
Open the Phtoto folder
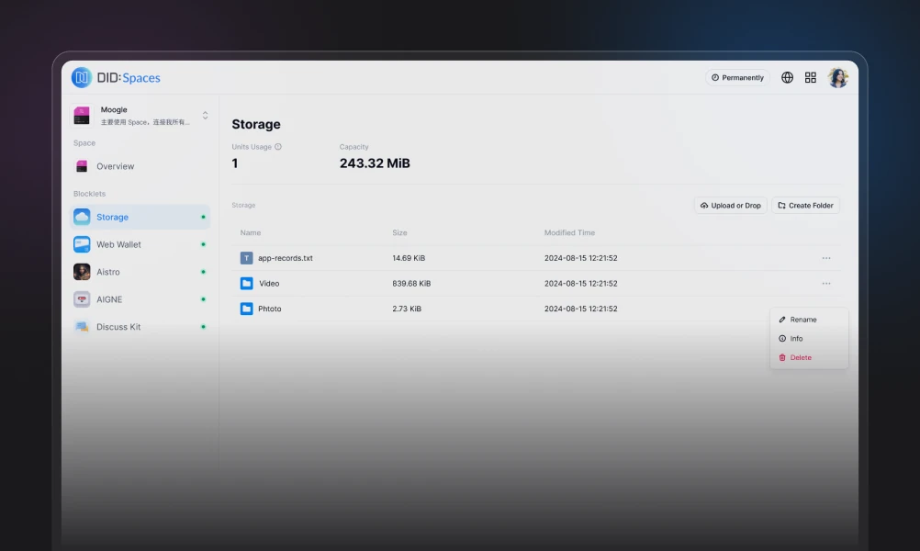tap(269, 309)
